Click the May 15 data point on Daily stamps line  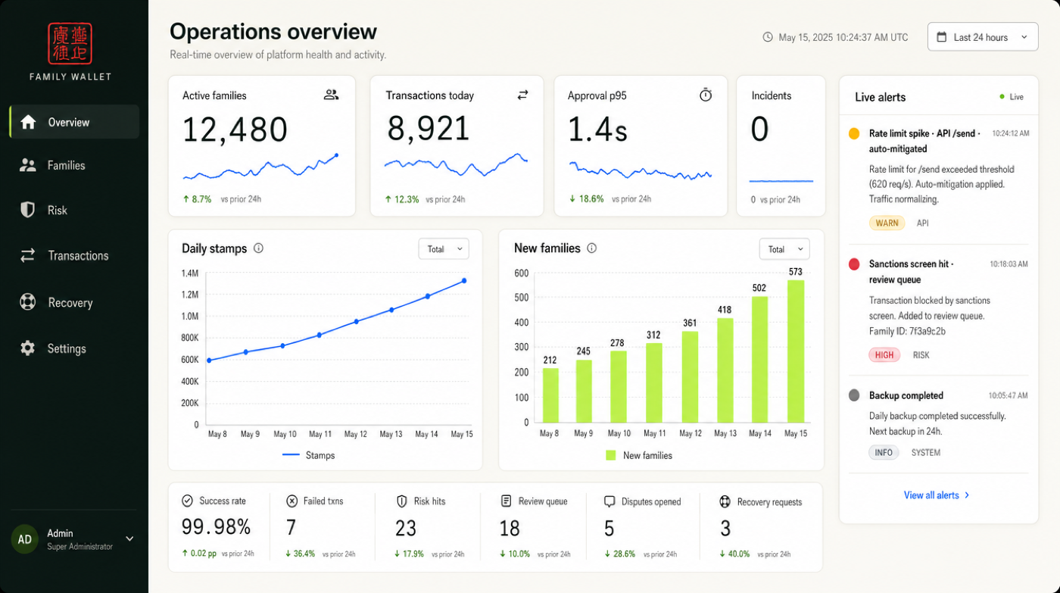tap(464, 281)
